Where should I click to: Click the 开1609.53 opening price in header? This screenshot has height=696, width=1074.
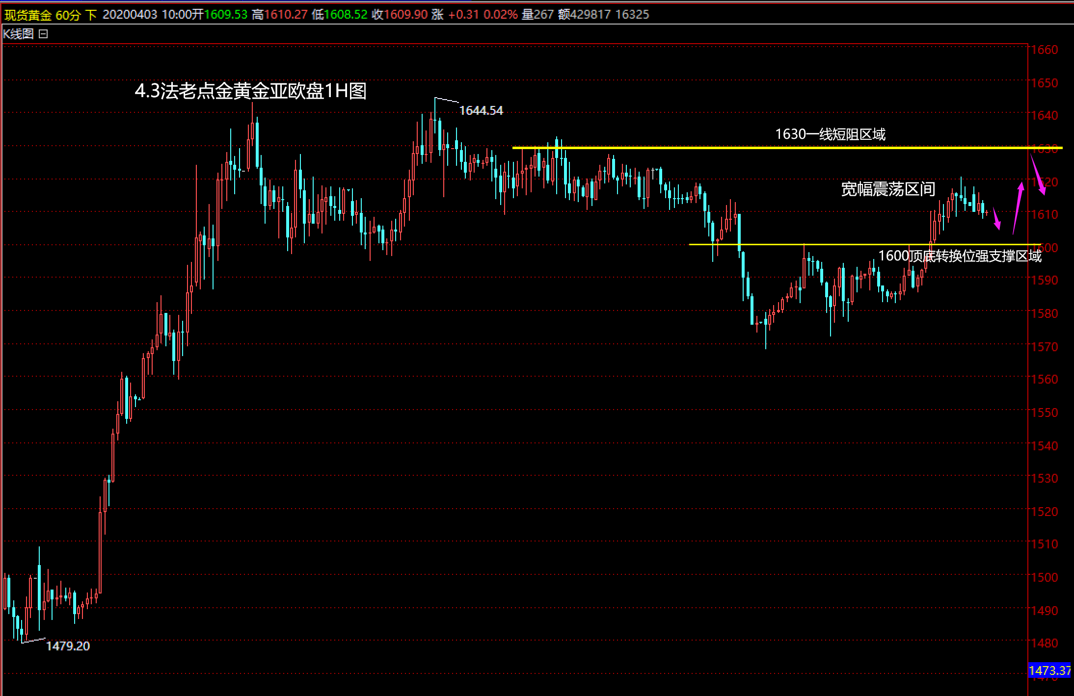pos(220,15)
